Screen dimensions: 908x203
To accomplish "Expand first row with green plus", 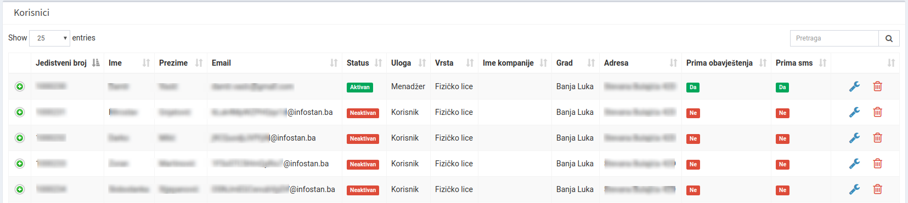I will tap(20, 86).
